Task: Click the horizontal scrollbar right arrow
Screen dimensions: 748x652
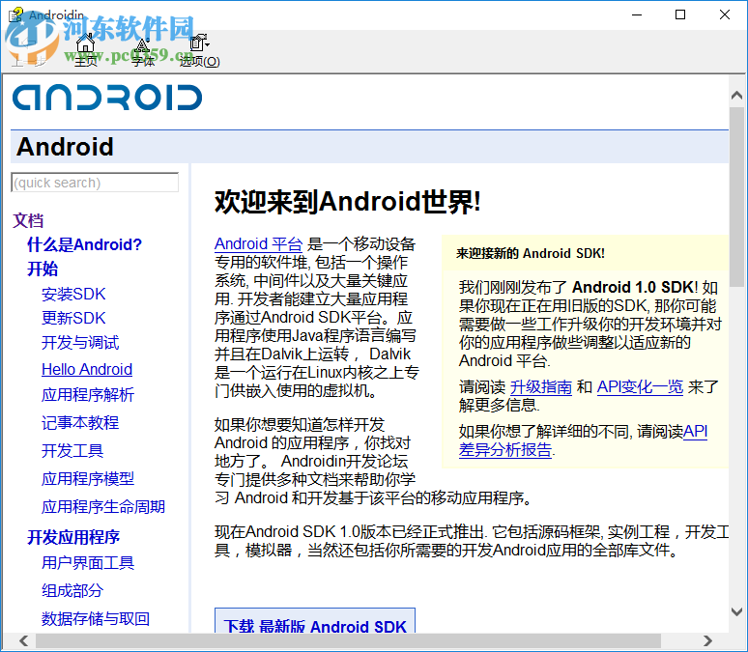Action: point(708,640)
